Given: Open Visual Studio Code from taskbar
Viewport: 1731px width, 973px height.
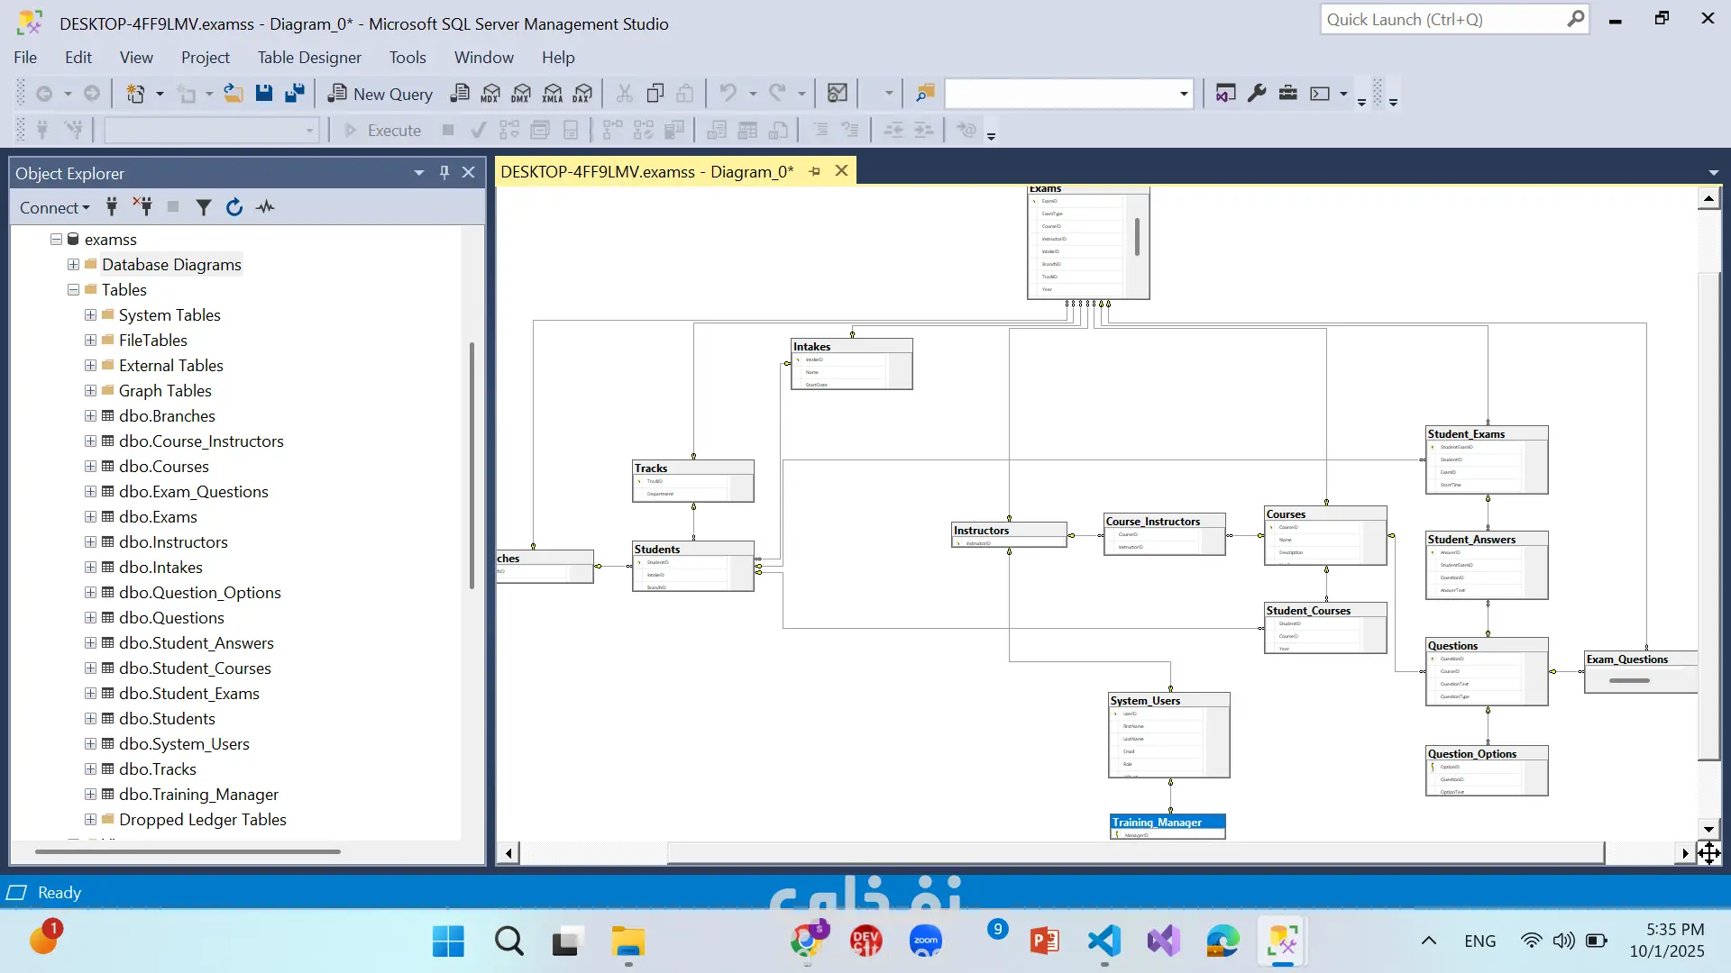Looking at the screenshot, I should coord(1104,941).
